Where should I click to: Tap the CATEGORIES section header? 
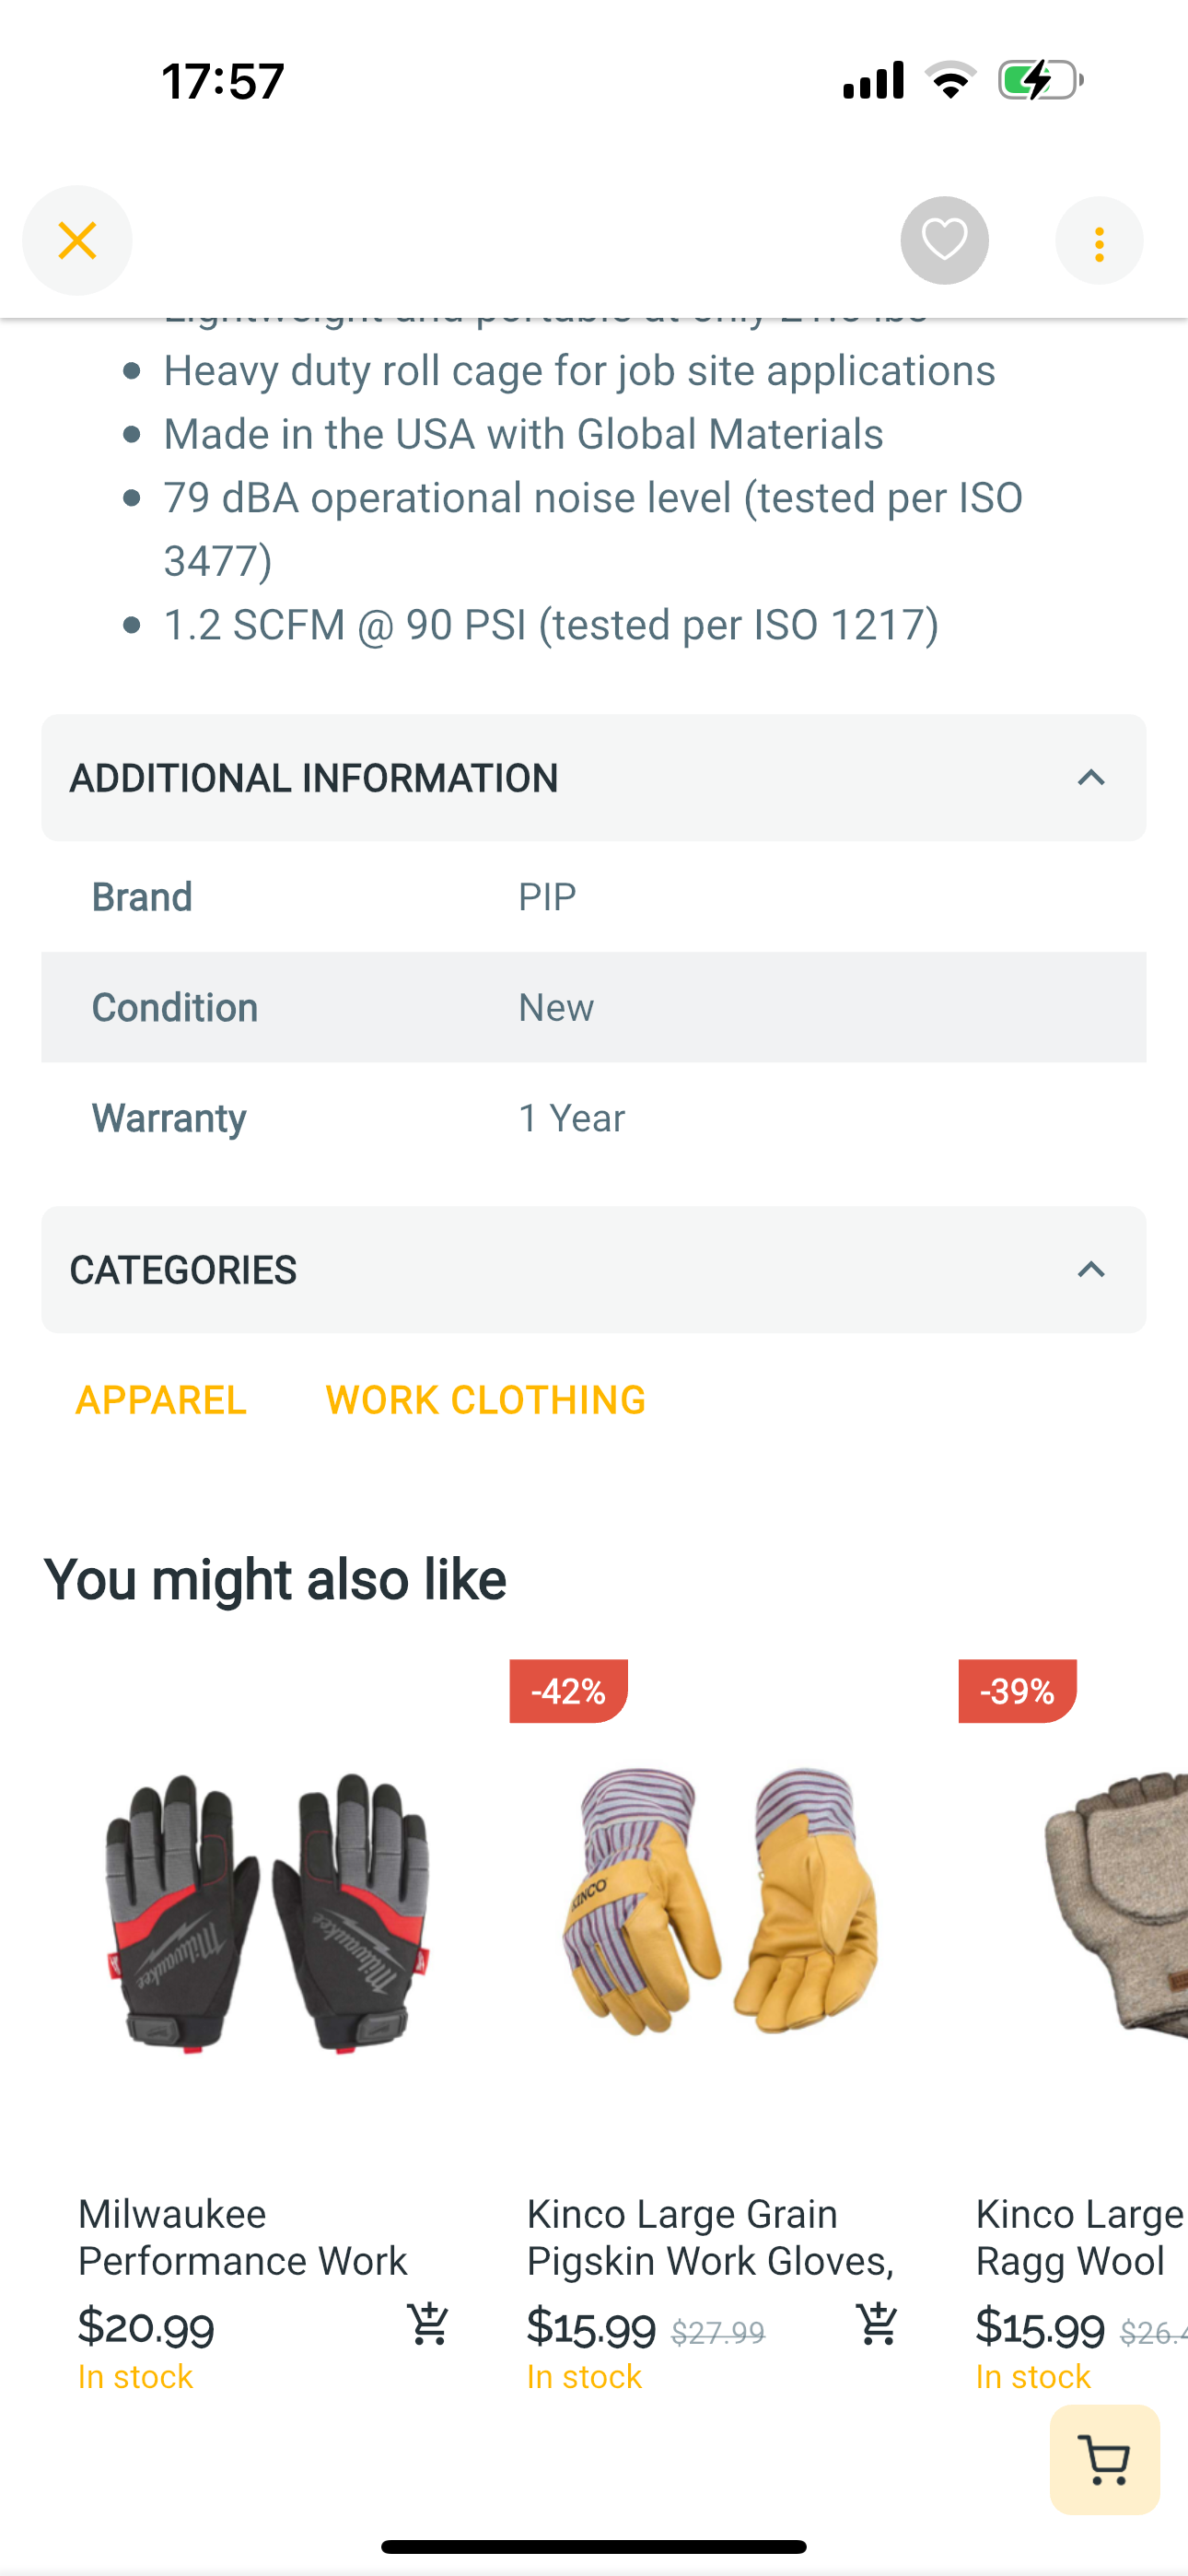click(594, 1270)
